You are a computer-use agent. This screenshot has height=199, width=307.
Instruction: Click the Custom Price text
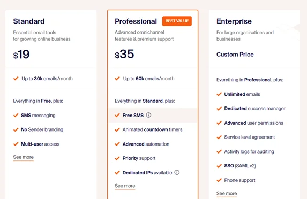coord(235,55)
